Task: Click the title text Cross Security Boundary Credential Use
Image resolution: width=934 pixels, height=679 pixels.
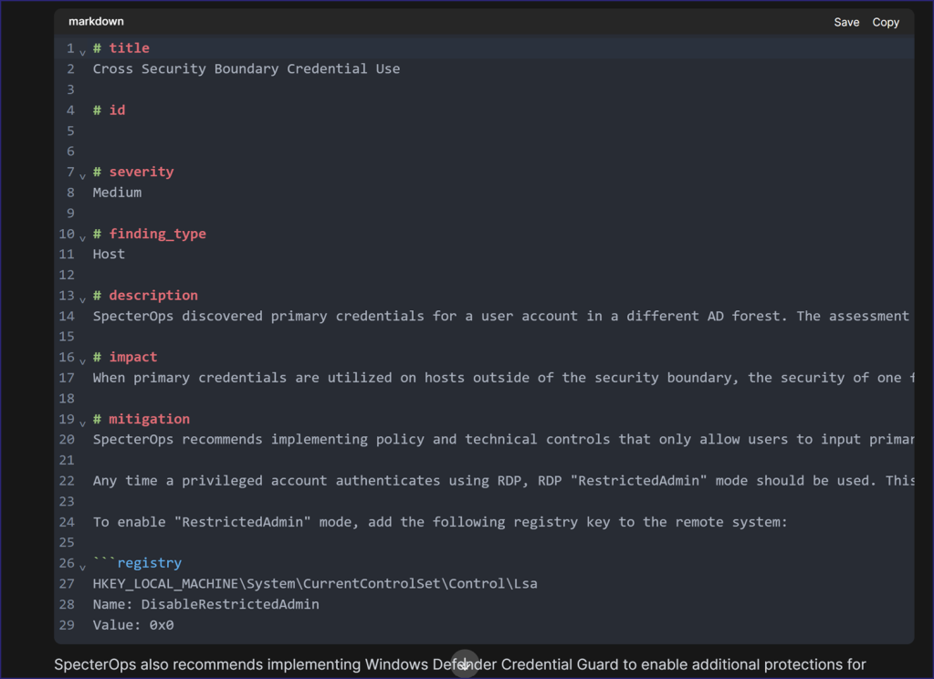Action: click(x=246, y=68)
